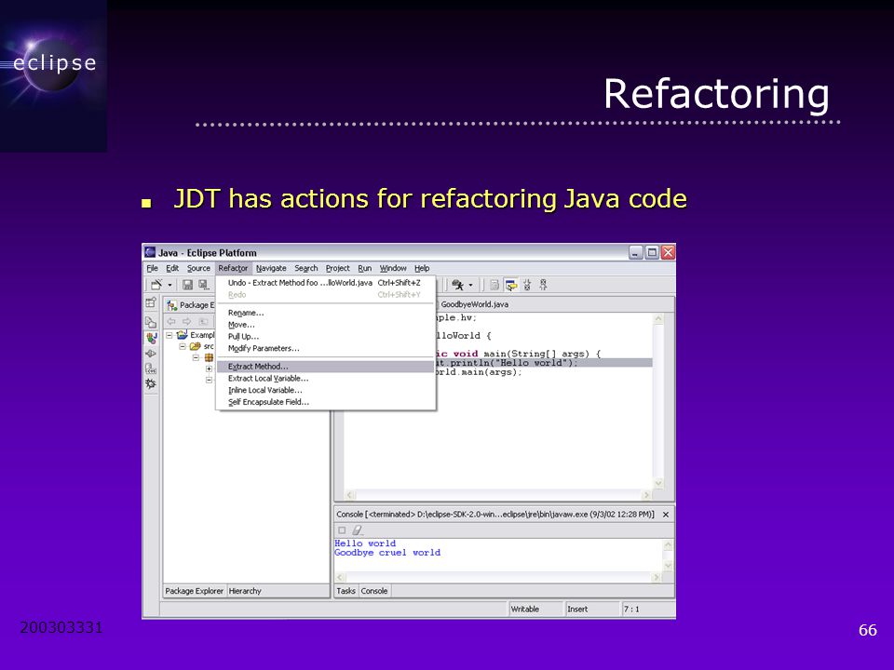Choose Extract Local Variable... menu entry
Image resolution: width=894 pixels, height=670 pixels.
click(x=326, y=379)
